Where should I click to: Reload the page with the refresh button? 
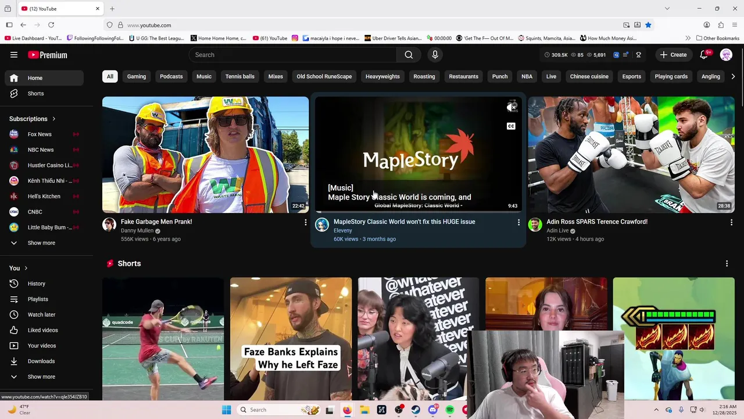(51, 25)
